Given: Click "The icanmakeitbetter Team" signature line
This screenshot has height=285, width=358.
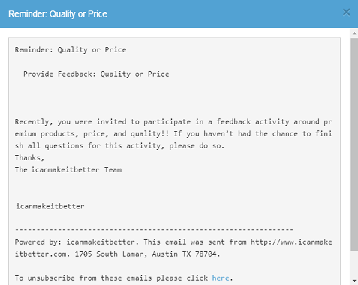Looking at the screenshot, I should [x=68, y=170].
